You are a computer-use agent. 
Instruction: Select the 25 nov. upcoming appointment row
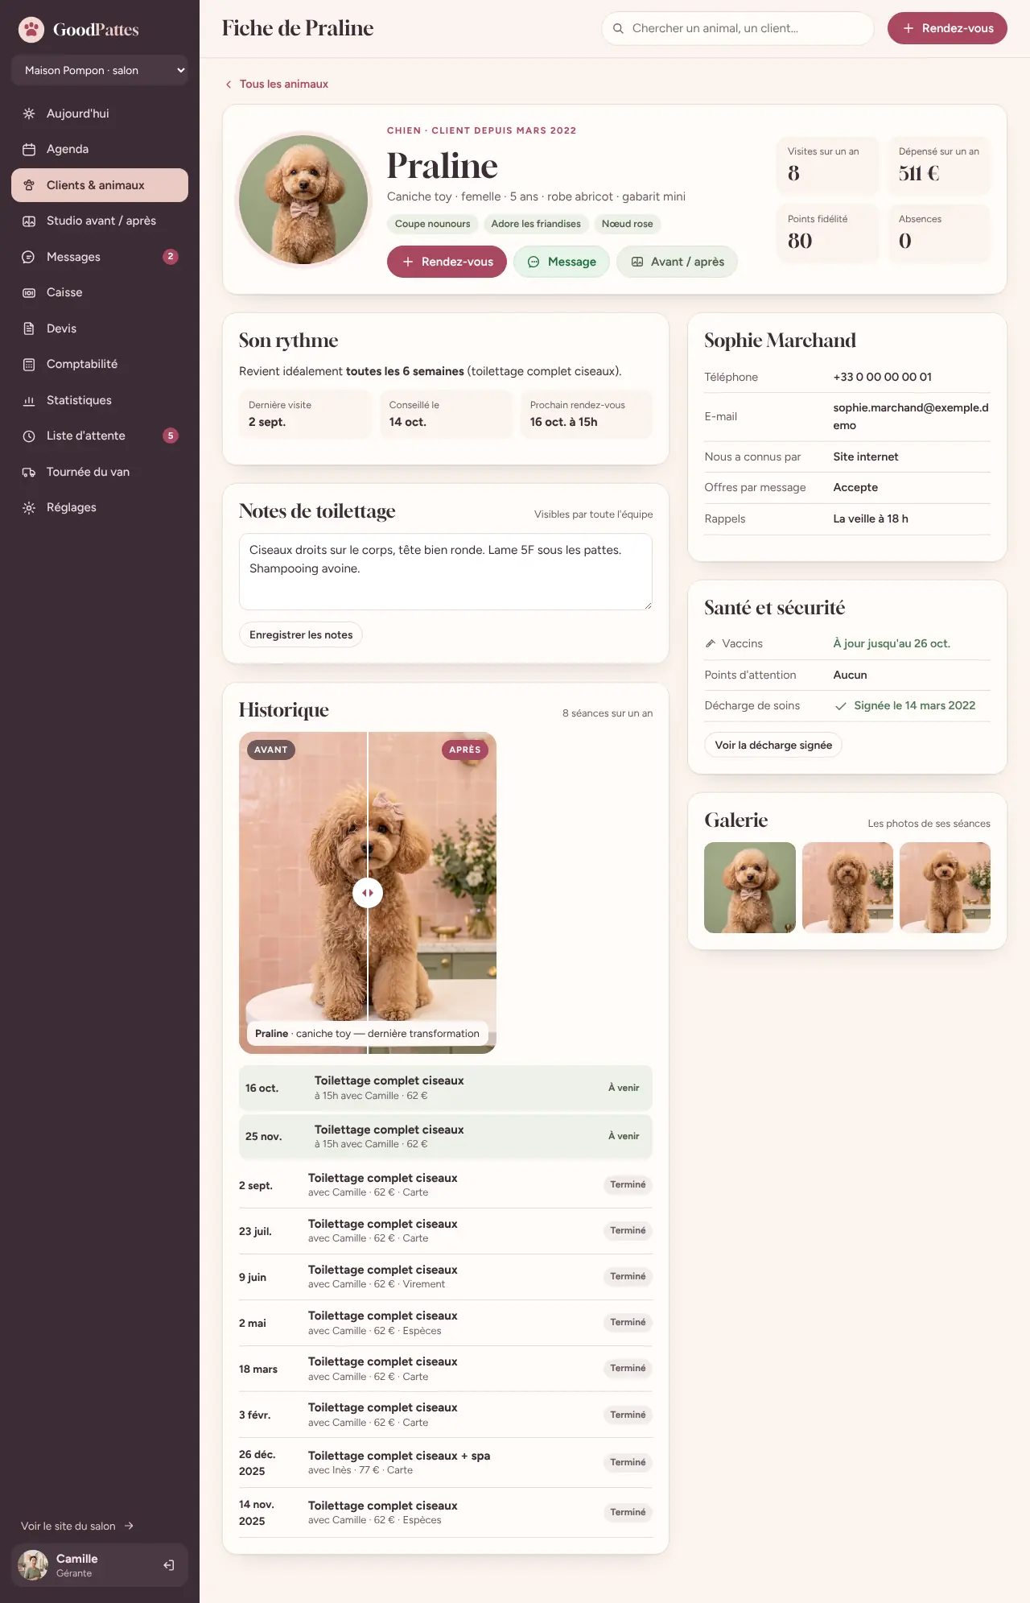pos(446,1136)
